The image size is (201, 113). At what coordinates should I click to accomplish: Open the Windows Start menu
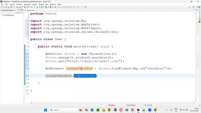[45, 110]
